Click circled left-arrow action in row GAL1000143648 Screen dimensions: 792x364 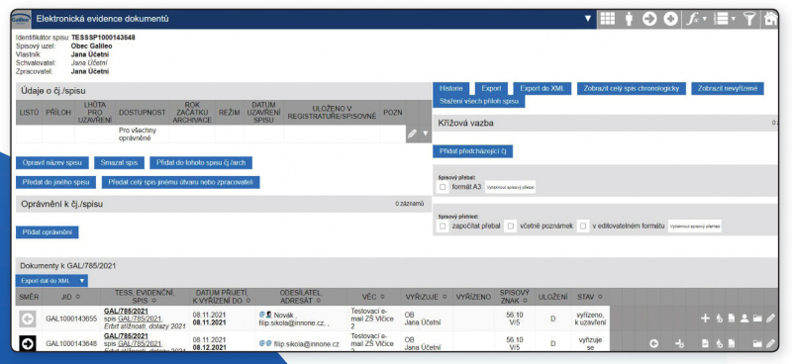[653, 343]
